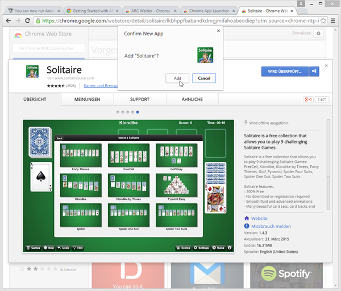Select the MEINUNGEN tab
The width and height of the screenshot is (341, 291).
pyautogui.click(x=87, y=100)
